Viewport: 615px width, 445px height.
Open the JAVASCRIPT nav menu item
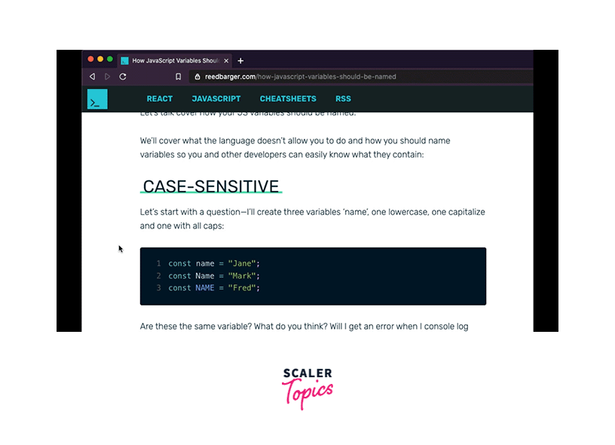[216, 99]
